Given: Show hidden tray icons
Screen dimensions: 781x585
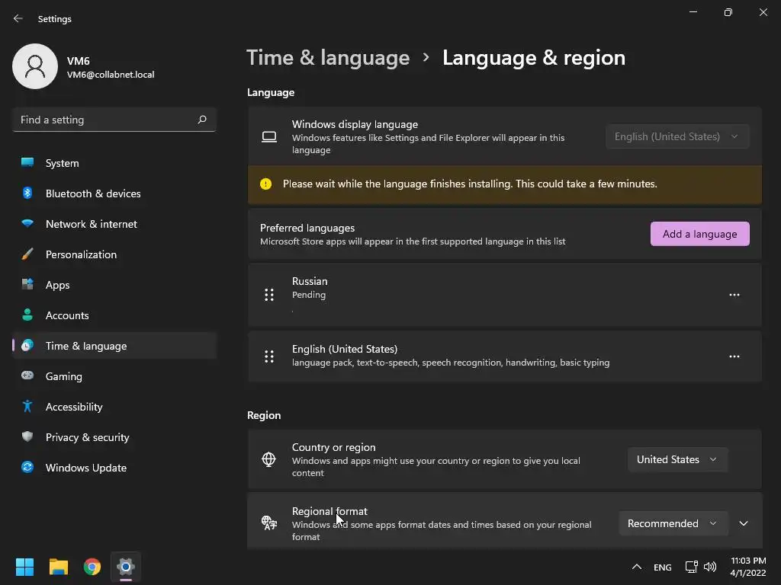Looking at the screenshot, I should pos(637,567).
